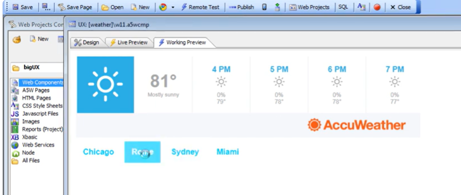The image size is (461, 195).
Task: Select All Files in the file type list
Action: point(30,161)
